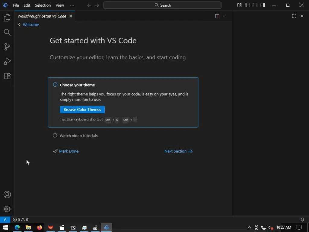This screenshot has height=232, width=309.
Task: Split the editor to the right
Action: 217,16
